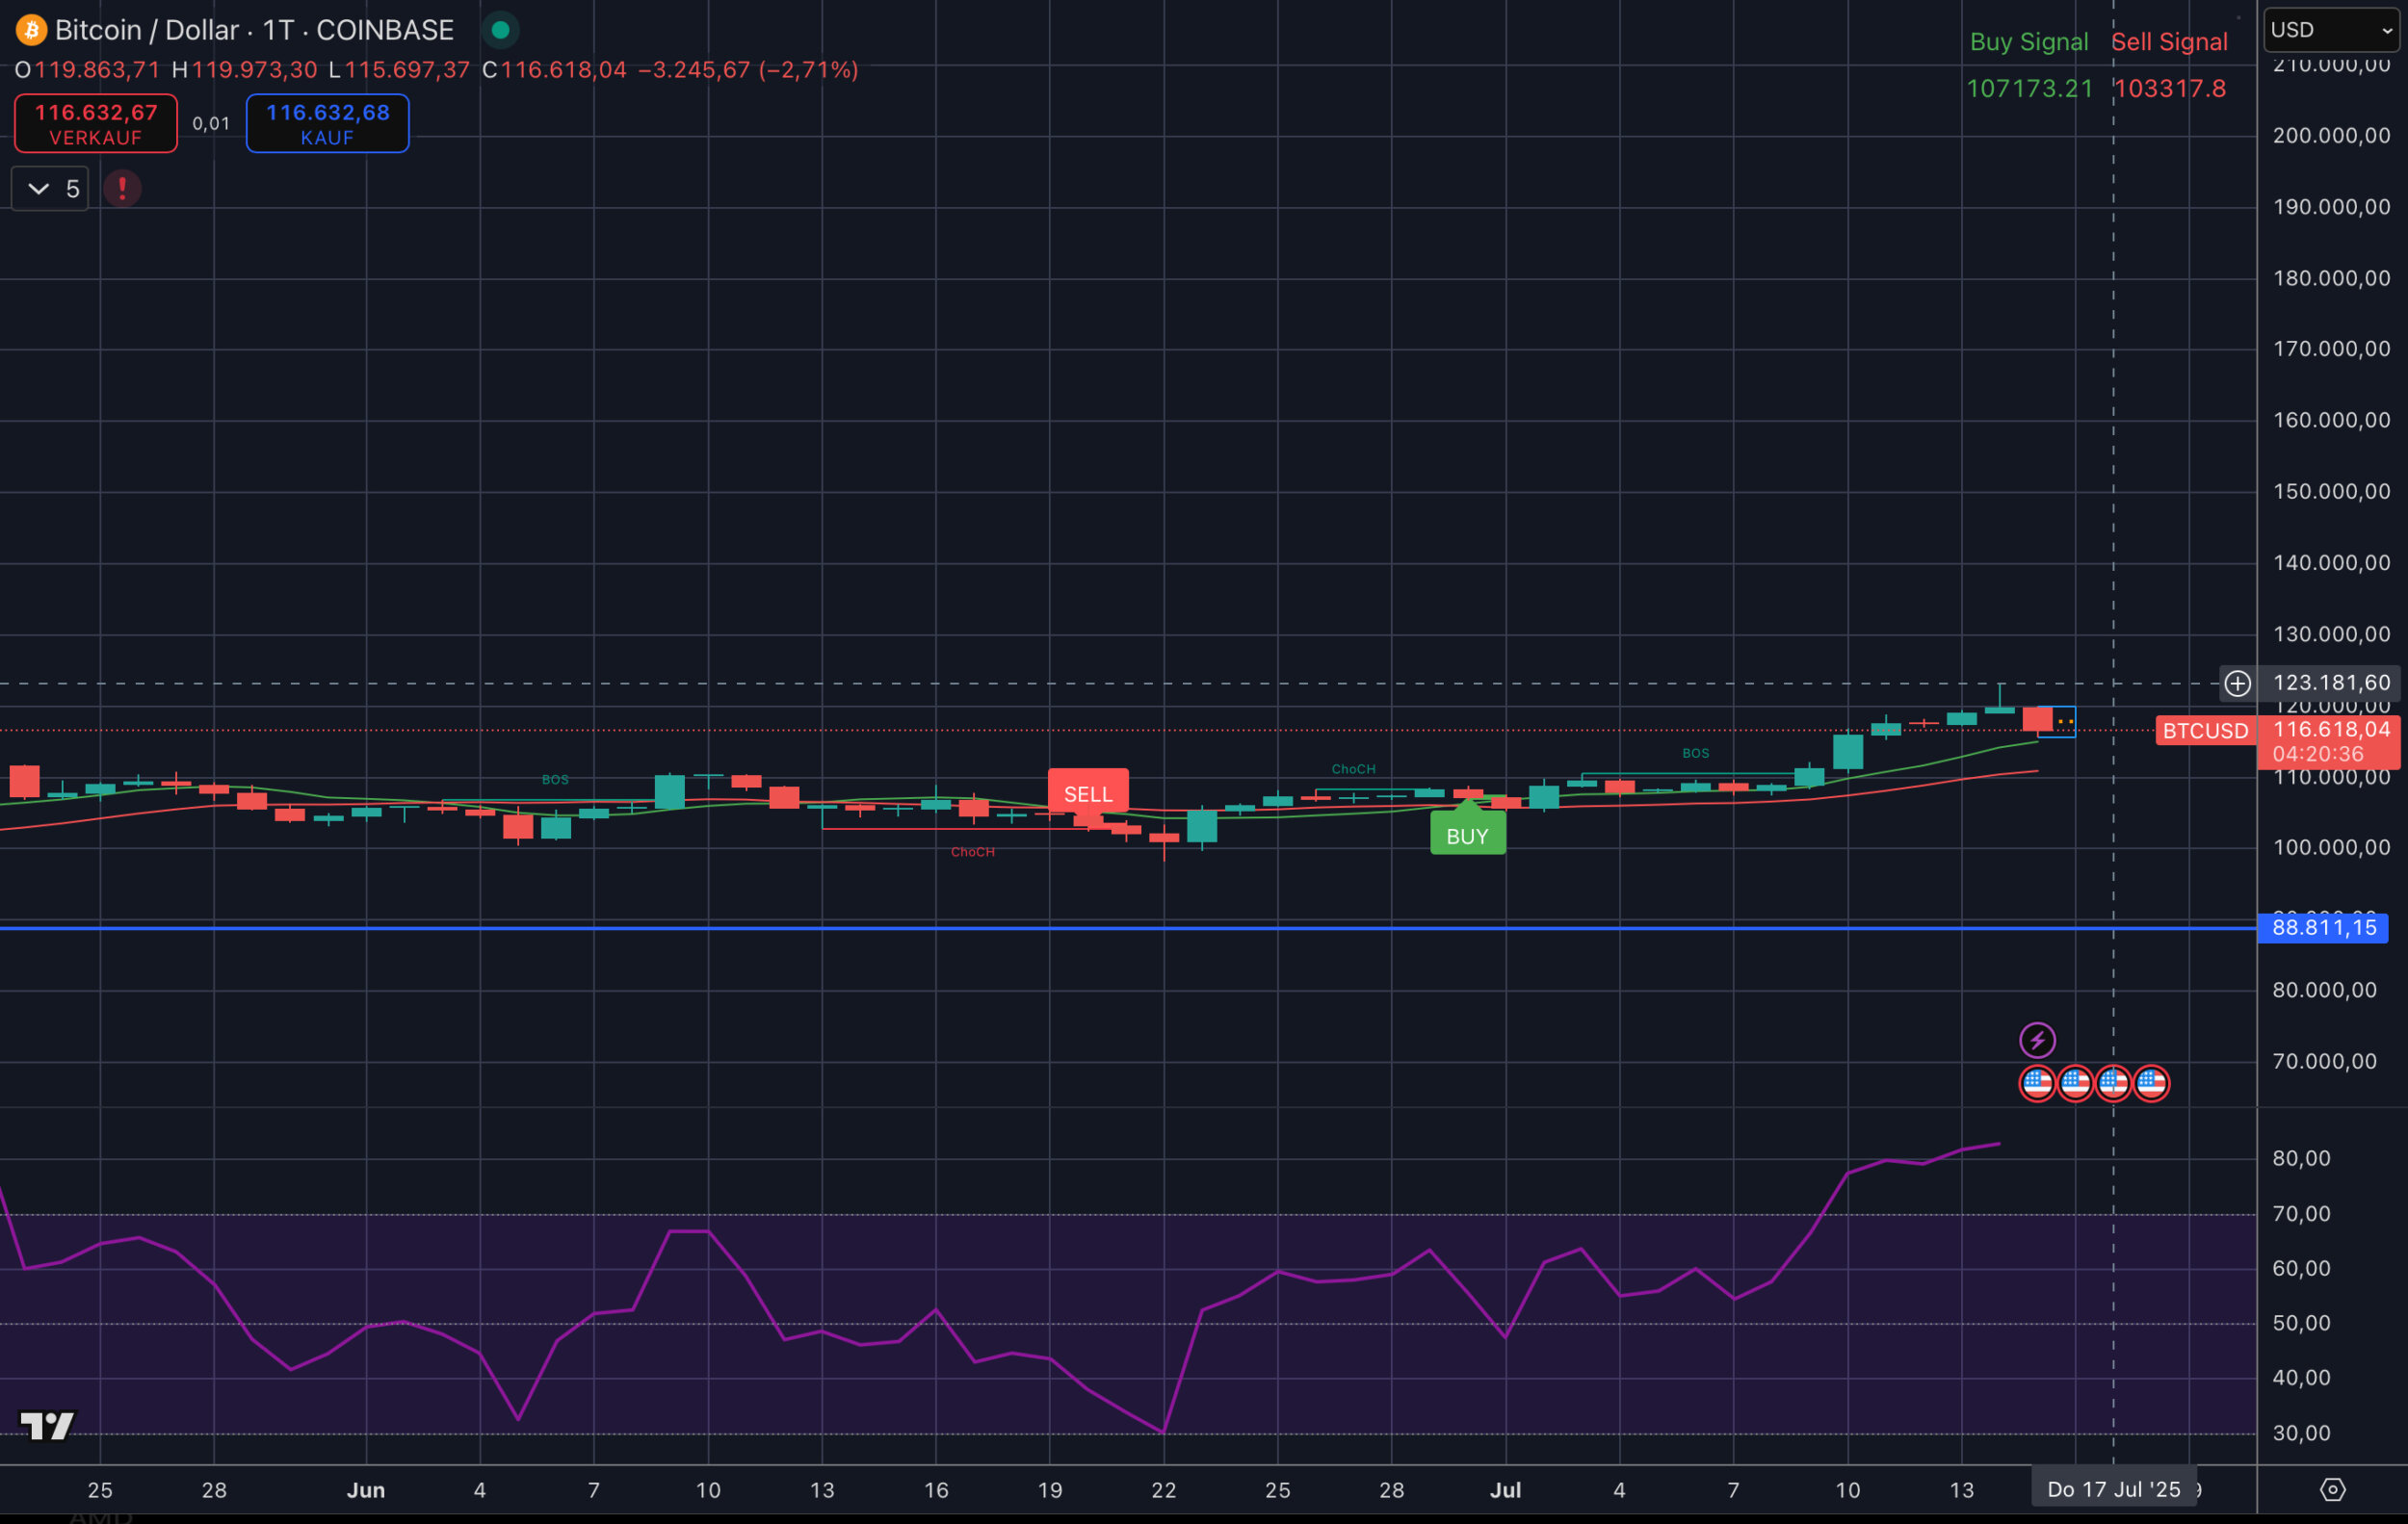The width and height of the screenshot is (2408, 1524).
Task: Click the green market status dot
Action: pyautogui.click(x=501, y=30)
